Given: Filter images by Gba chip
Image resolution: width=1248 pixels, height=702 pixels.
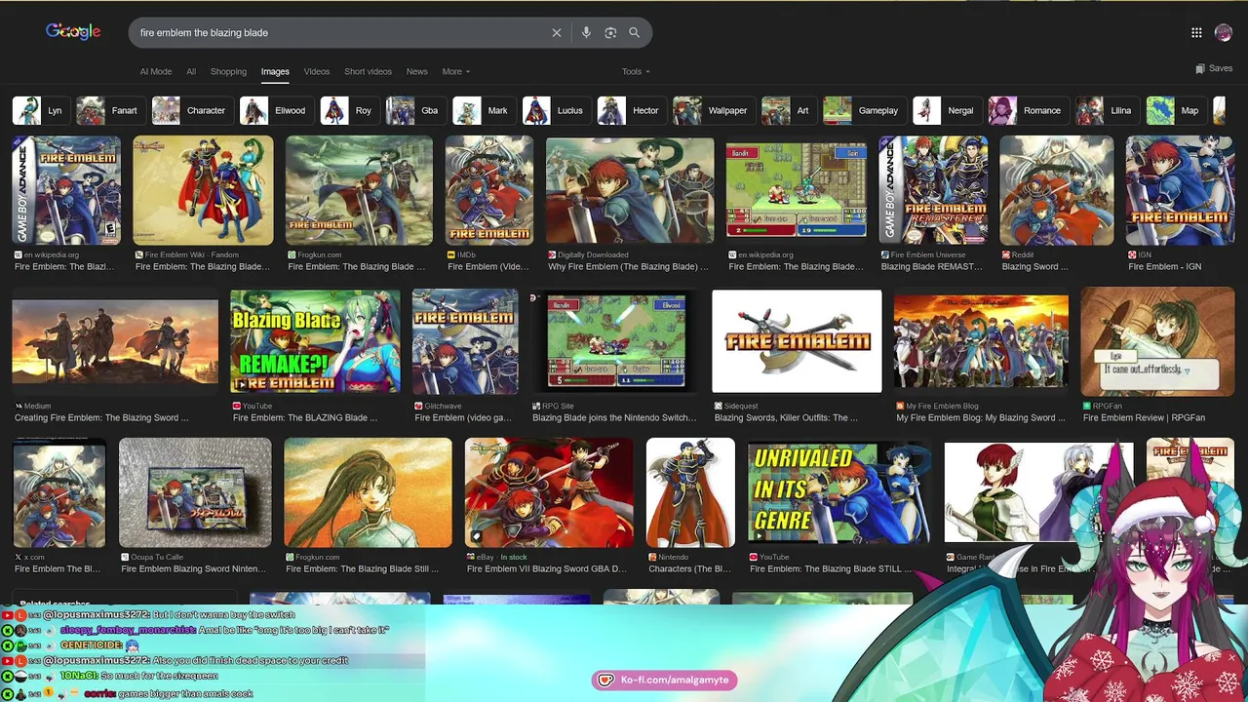Looking at the screenshot, I should pos(415,110).
